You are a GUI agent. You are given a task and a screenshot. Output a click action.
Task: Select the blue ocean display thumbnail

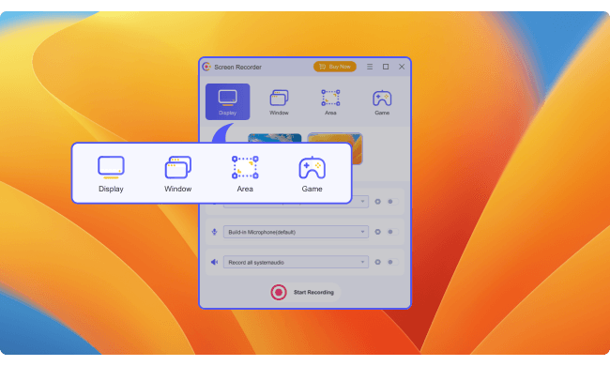point(275,138)
